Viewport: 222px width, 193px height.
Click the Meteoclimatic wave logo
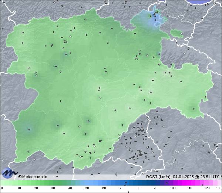(x=9, y=173)
